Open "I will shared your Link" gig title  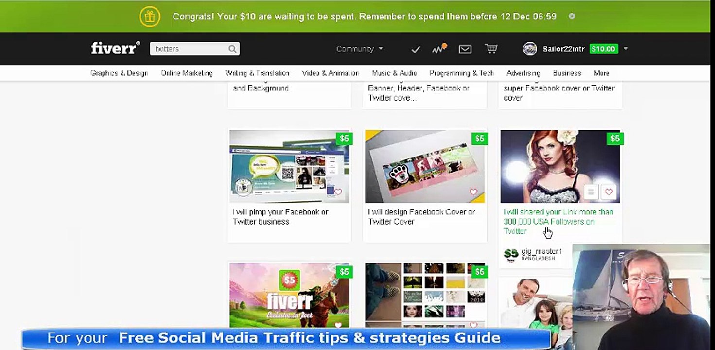tap(558, 222)
